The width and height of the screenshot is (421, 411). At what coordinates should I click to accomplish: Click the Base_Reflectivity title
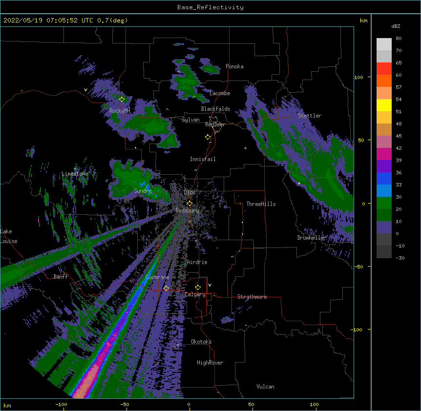[210, 7]
